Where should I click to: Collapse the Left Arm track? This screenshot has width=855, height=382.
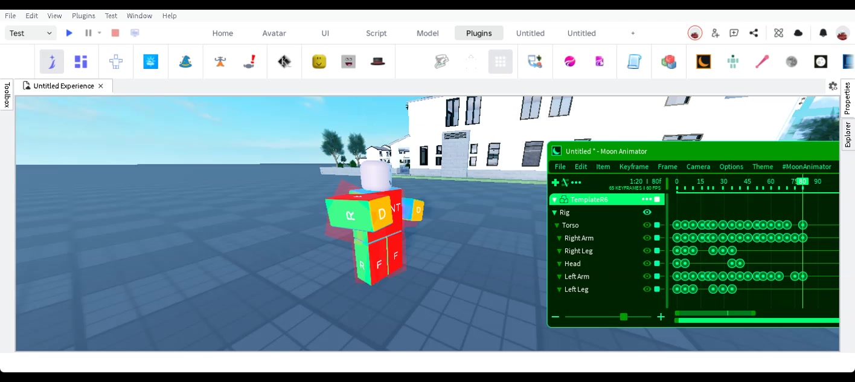click(559, 277)
